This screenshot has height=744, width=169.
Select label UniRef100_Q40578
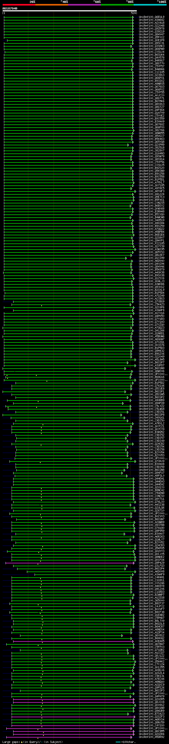coord(152,58)
